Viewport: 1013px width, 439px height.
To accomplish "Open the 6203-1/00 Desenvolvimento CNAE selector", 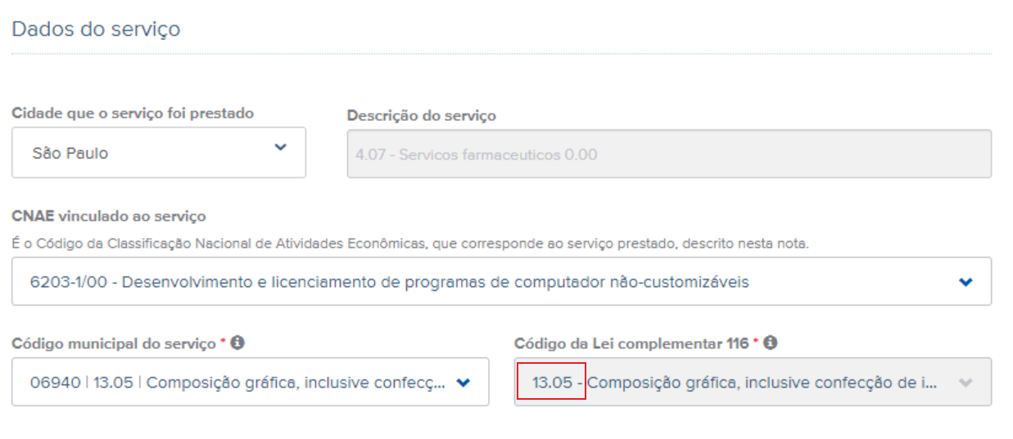I will (501, 282).
